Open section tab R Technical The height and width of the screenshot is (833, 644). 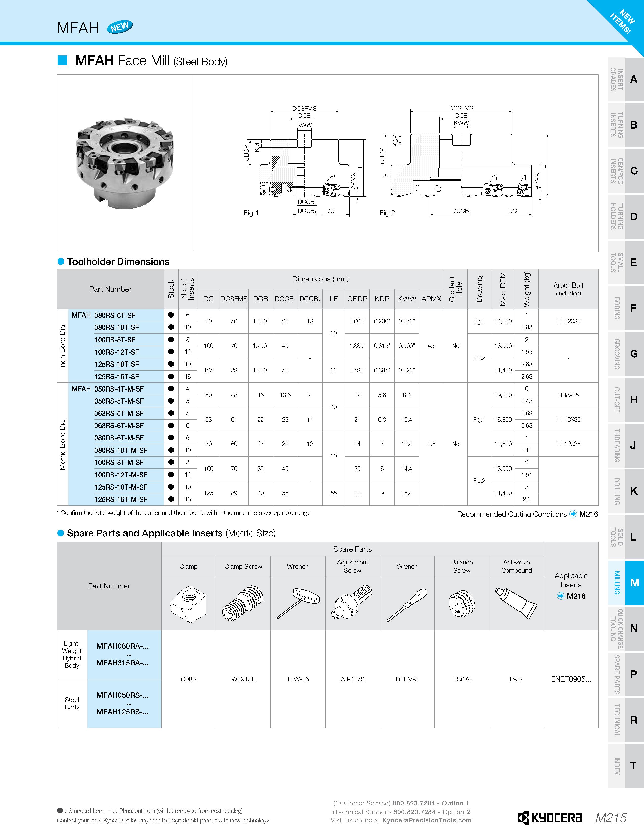(626, 720)
